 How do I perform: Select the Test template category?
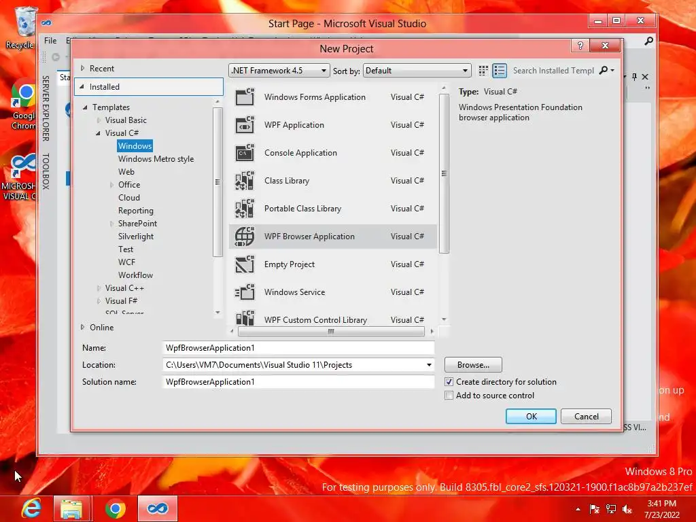126,249
